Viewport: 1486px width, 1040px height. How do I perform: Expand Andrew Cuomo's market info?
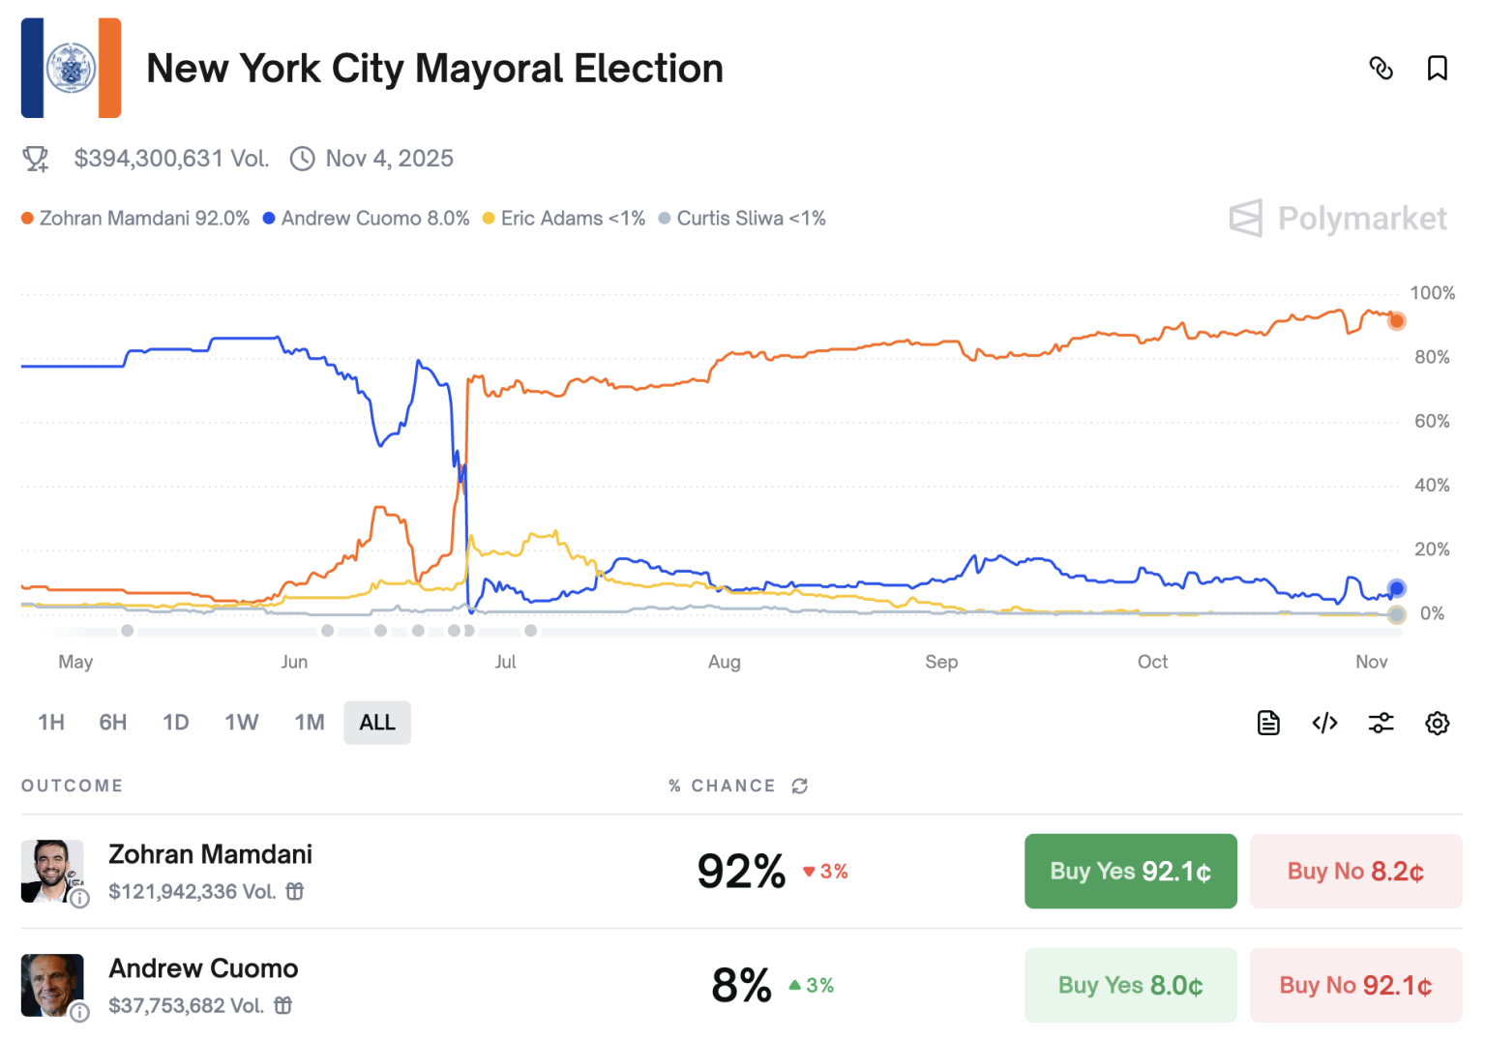pos(81,1014)
